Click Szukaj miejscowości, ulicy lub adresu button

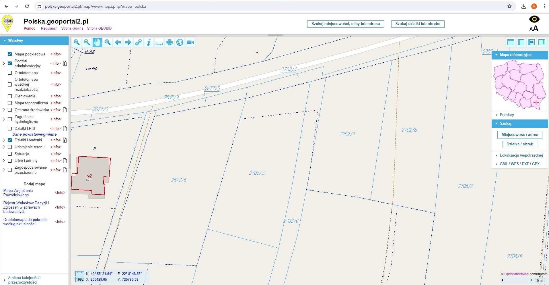pyautogui.click(x=346, y=24)
